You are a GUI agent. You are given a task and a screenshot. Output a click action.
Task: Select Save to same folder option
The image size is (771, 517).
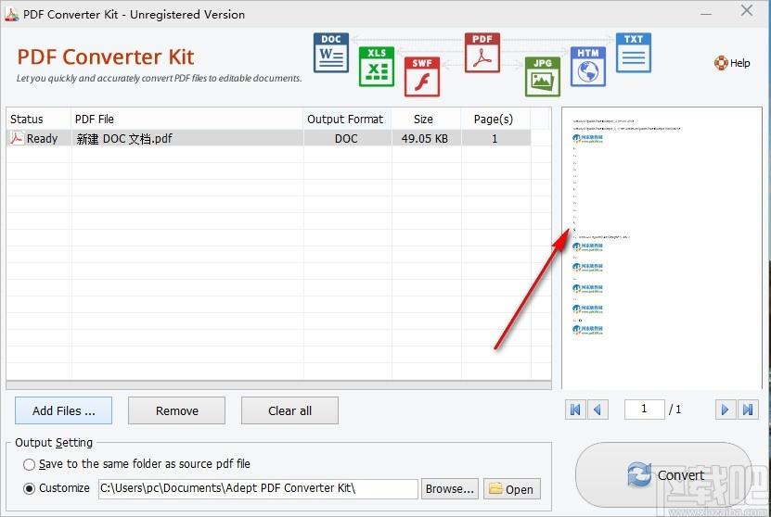pyautogui.click(x=29, y=464)
